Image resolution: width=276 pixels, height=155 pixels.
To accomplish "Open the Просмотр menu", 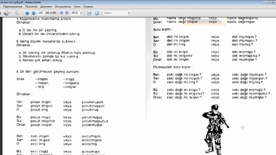I will 31,6.
